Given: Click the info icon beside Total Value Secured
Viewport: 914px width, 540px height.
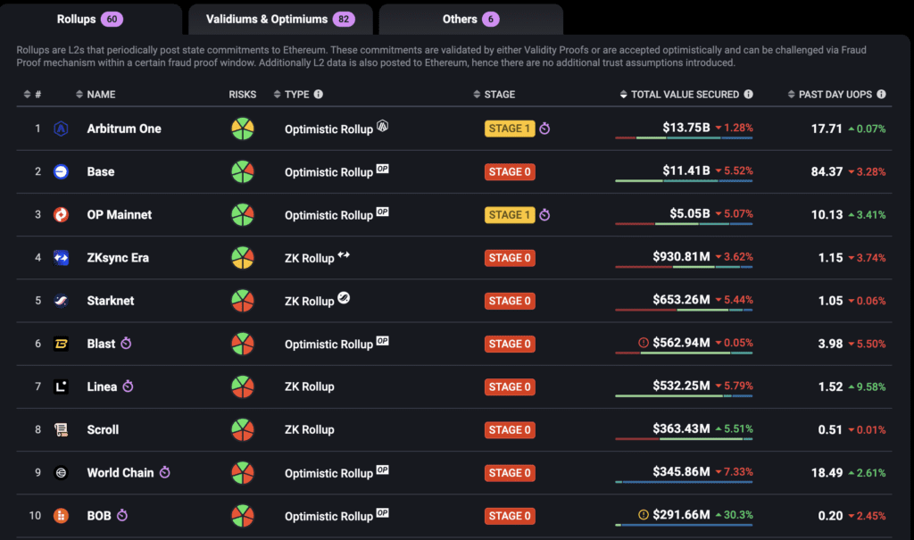Looking at the screenshot, I should [748, 95].
